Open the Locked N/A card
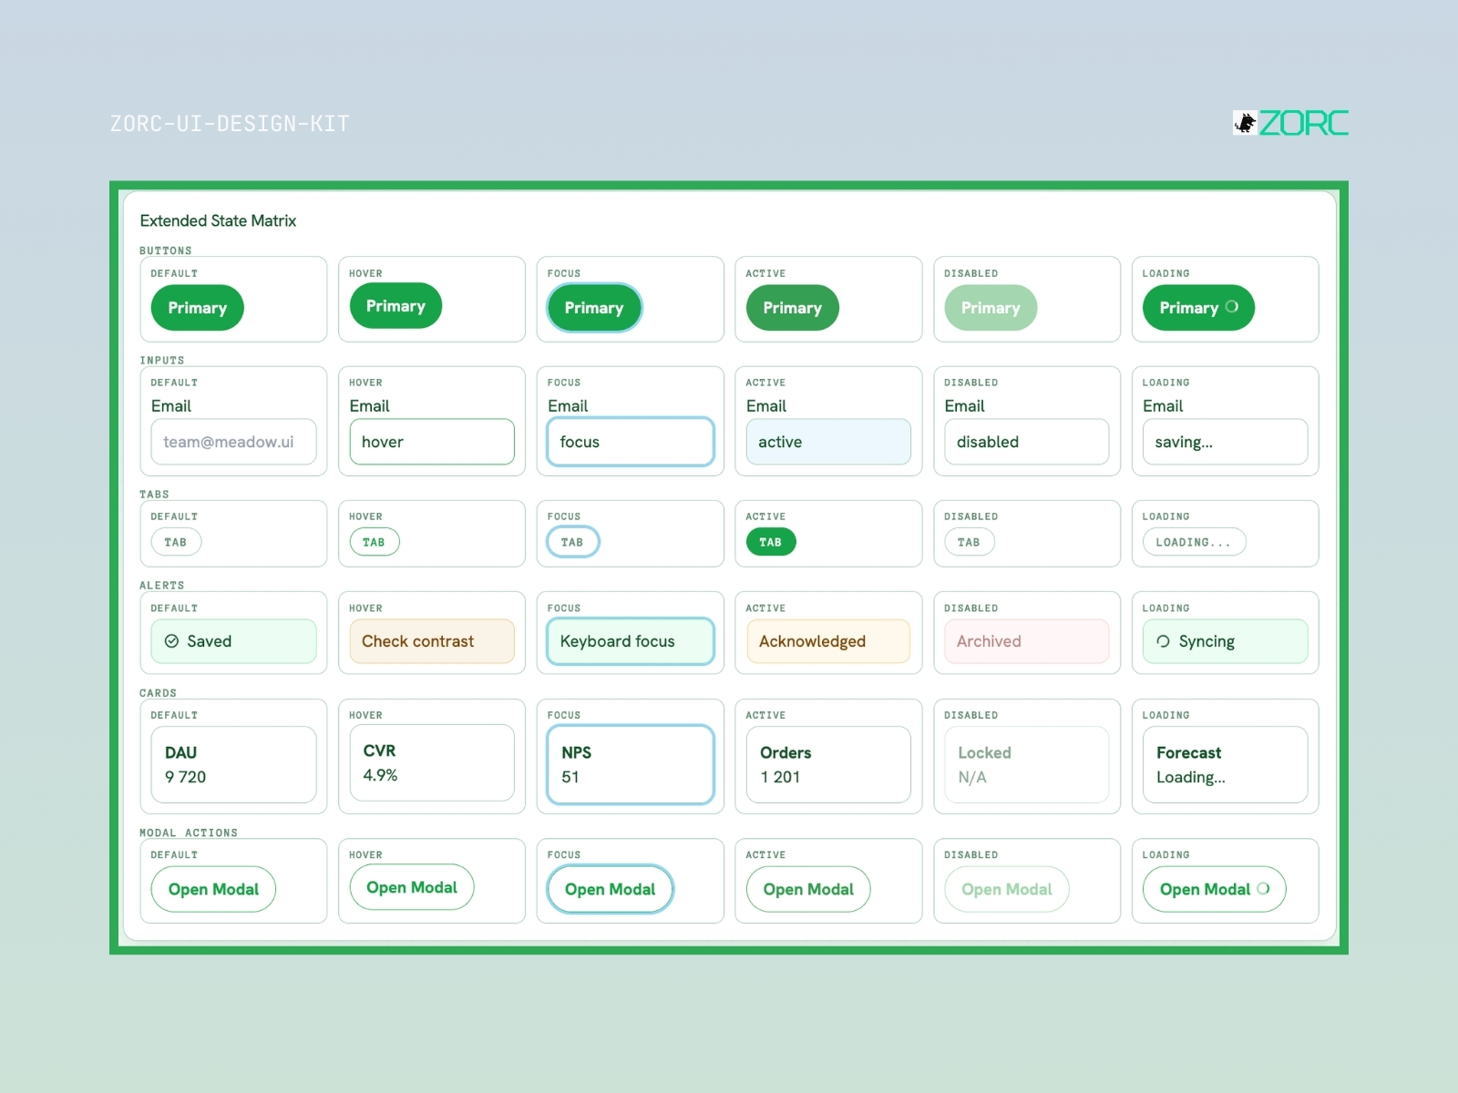1458x1093 pixels. (1027, 764)
